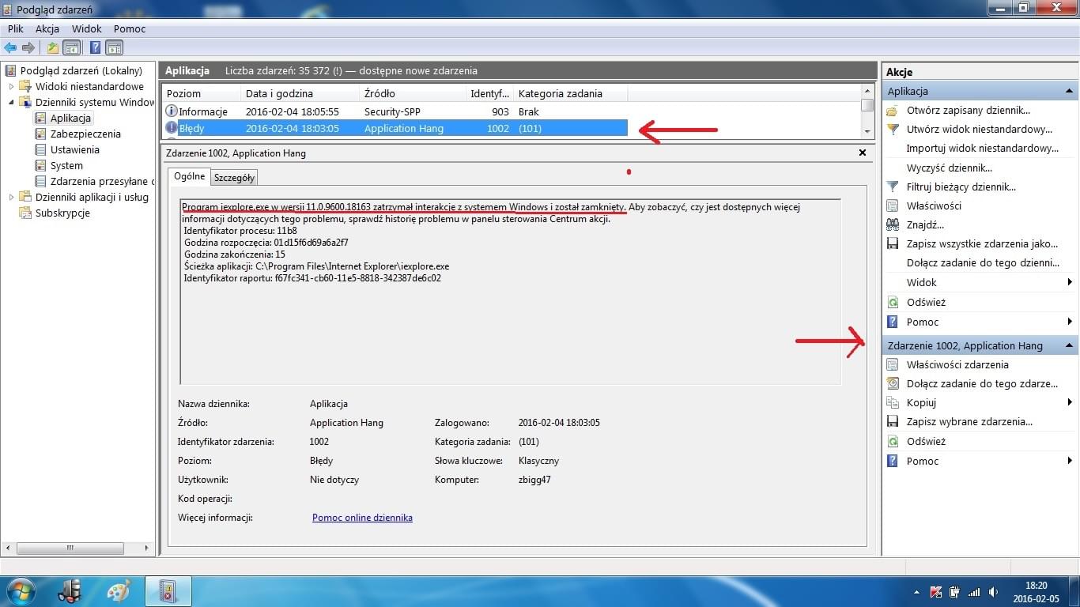Click the Zabezpieczenia log icon

pos(40,134)
